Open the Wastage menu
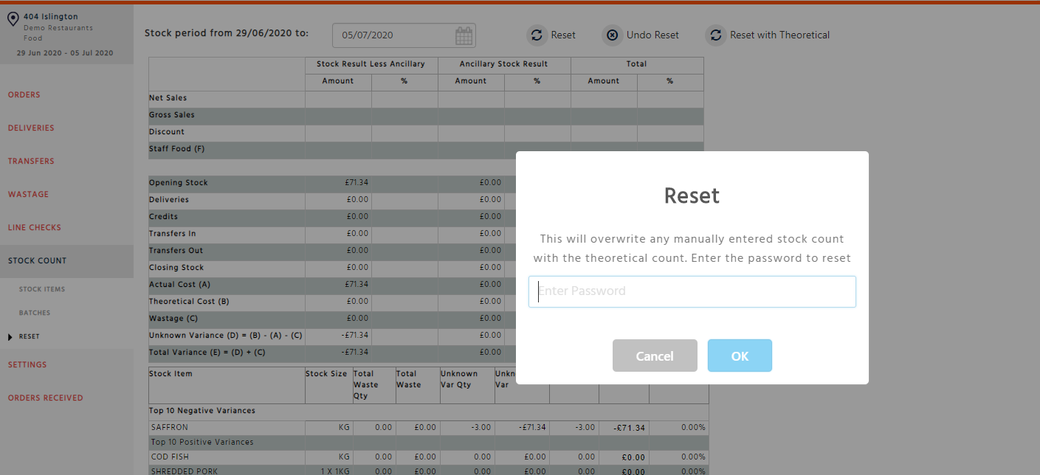The height and width of the screenshot is (475, 1040). [28, 195]
